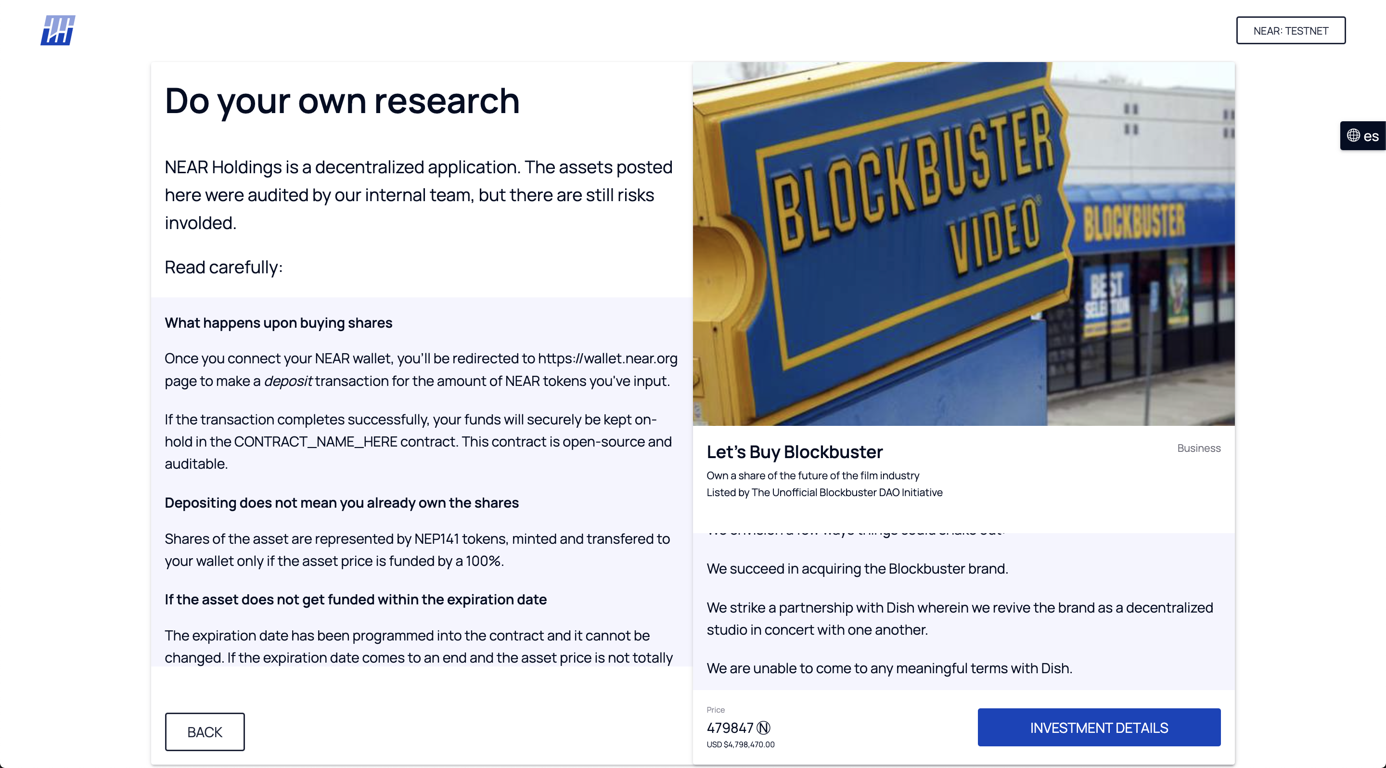Click the Let's Buy Blockbuster title
Image resolution: width=1386 pixels, height=768 pixels.
pos(794,452)
